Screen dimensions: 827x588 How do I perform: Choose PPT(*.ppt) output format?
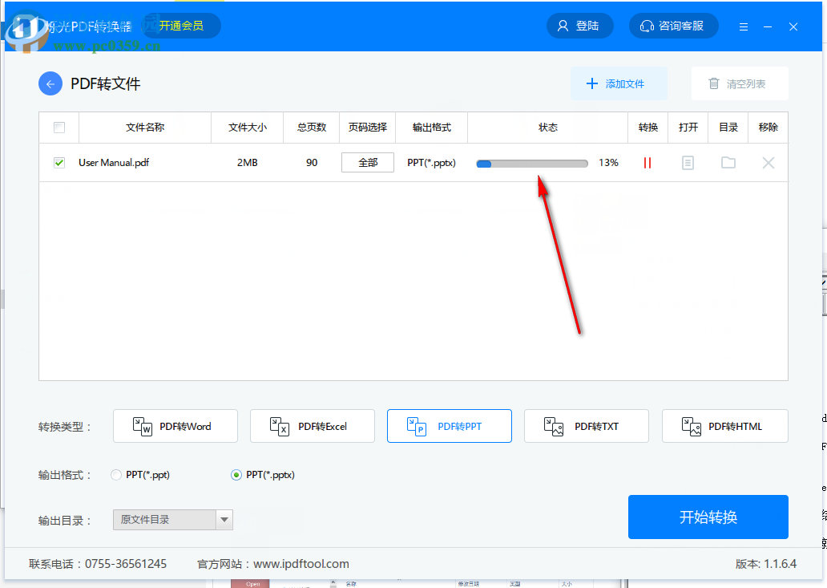click(115, 475)
